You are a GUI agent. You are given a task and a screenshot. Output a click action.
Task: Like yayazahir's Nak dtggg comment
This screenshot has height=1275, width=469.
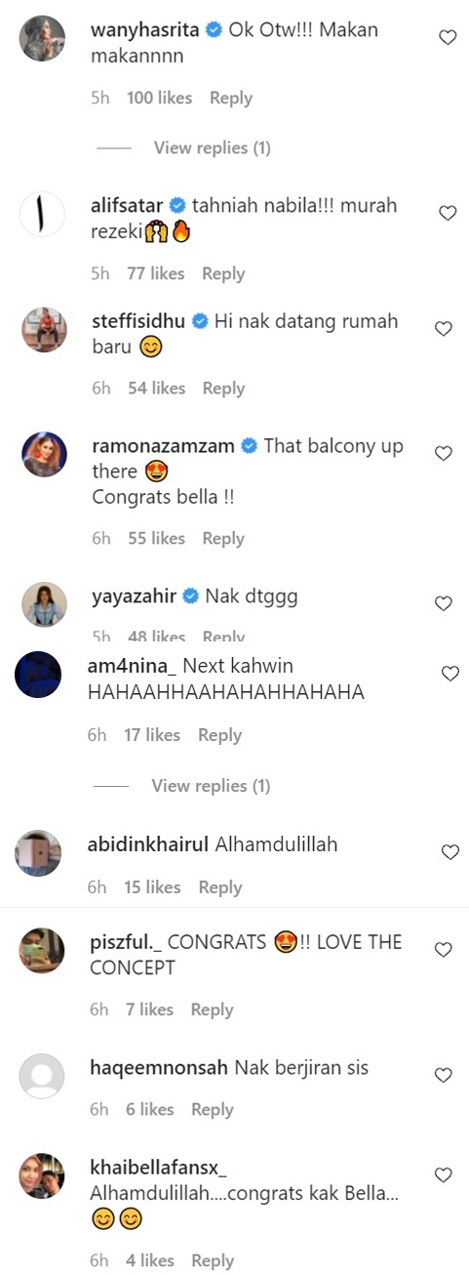point(443,604)
